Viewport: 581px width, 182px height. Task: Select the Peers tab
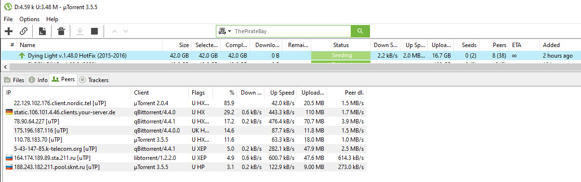coord(63,79)
